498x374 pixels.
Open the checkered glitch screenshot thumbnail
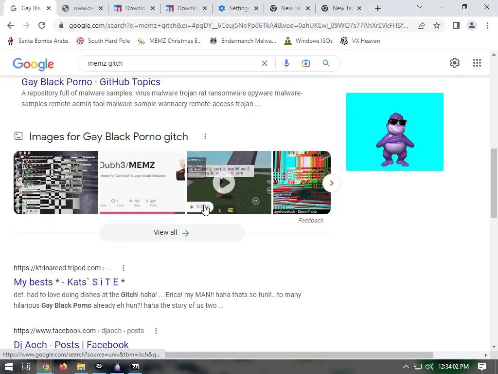click(56, 183)
